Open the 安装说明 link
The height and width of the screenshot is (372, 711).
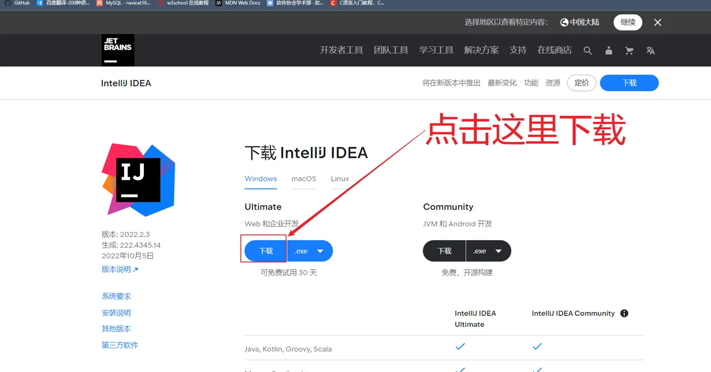click(x=116, y=313)
